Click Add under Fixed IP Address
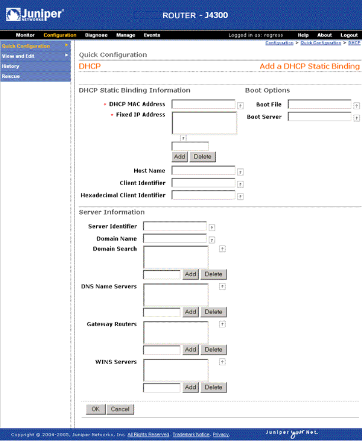 click(180, 157)
